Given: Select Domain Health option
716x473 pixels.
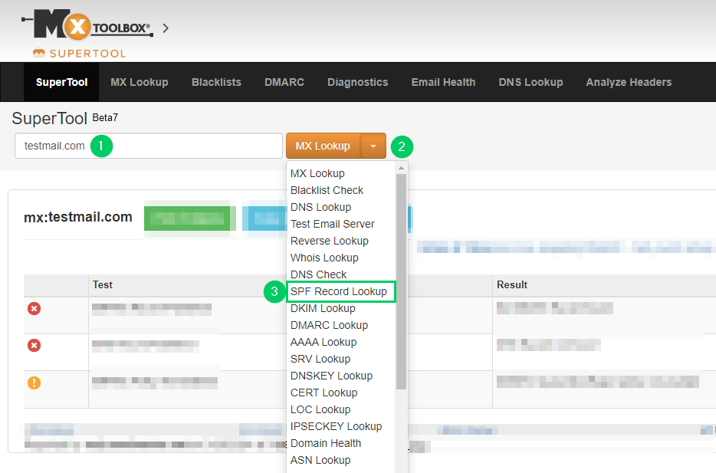Looking at the screenshot, I should coord(326,443).
